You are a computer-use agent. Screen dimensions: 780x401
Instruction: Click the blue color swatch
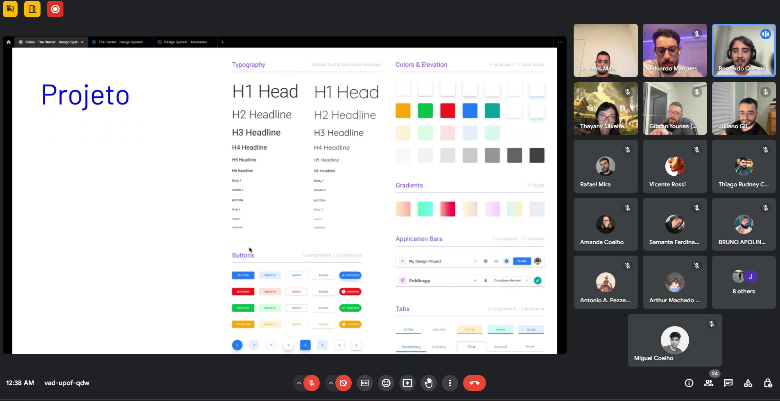(x=470, y=111)
